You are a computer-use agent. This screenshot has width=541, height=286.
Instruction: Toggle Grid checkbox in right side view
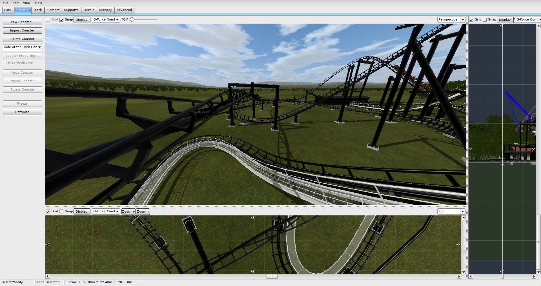pyautogui.click(x=471, y=20)
